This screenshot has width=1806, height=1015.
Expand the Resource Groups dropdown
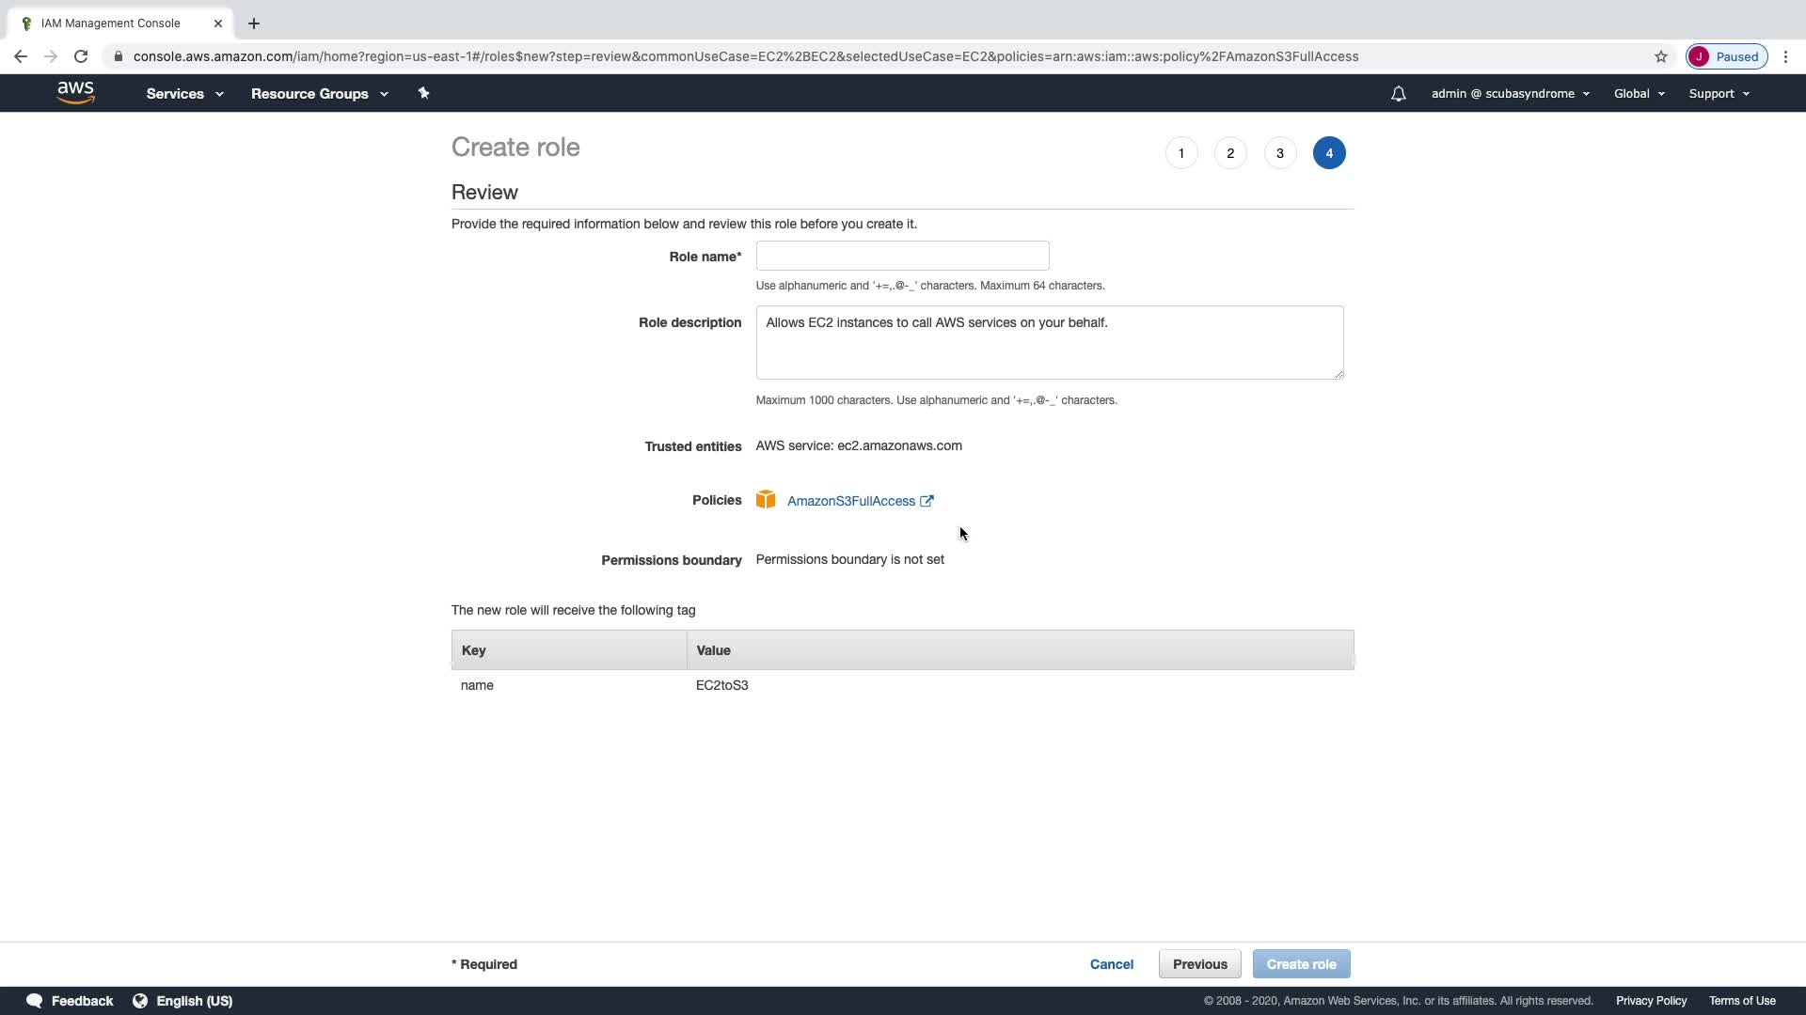click(x=319, y=94)
